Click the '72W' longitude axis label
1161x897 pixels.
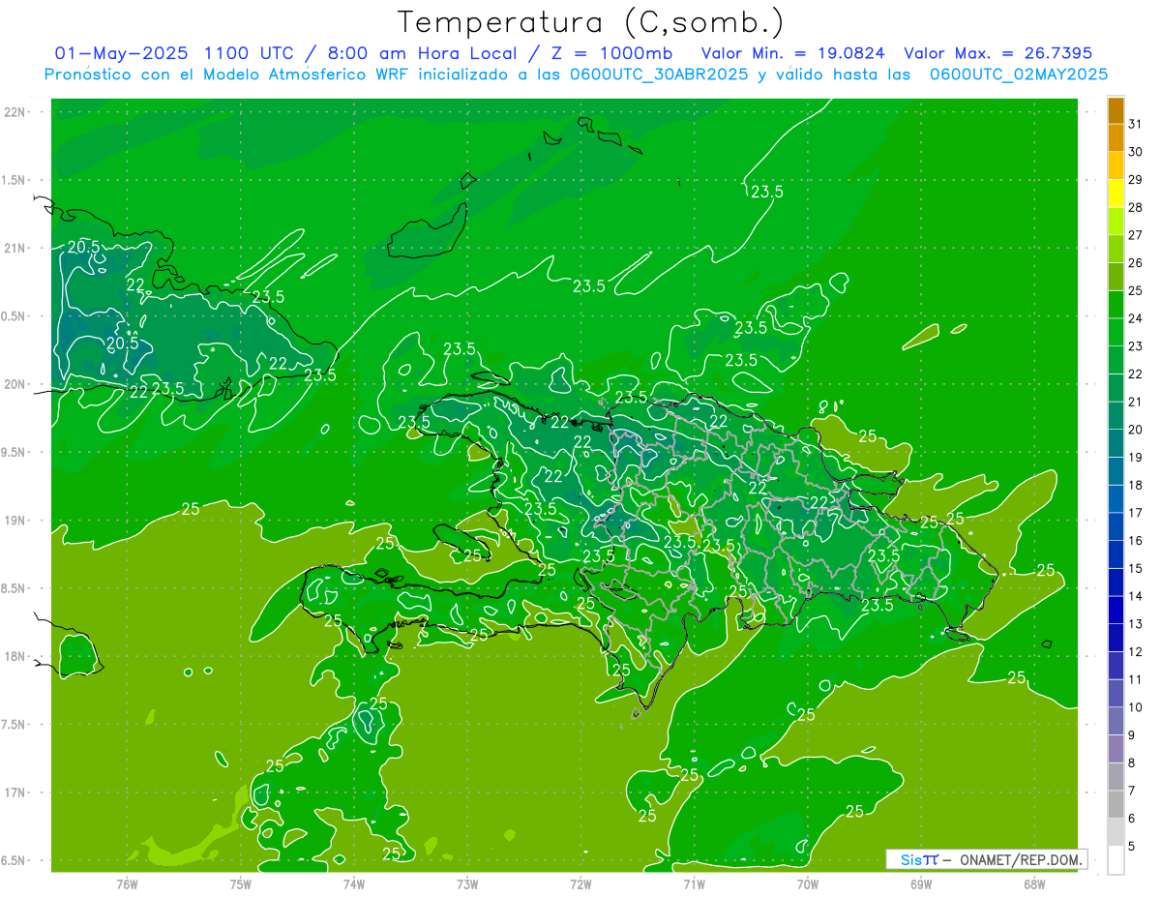580,883
